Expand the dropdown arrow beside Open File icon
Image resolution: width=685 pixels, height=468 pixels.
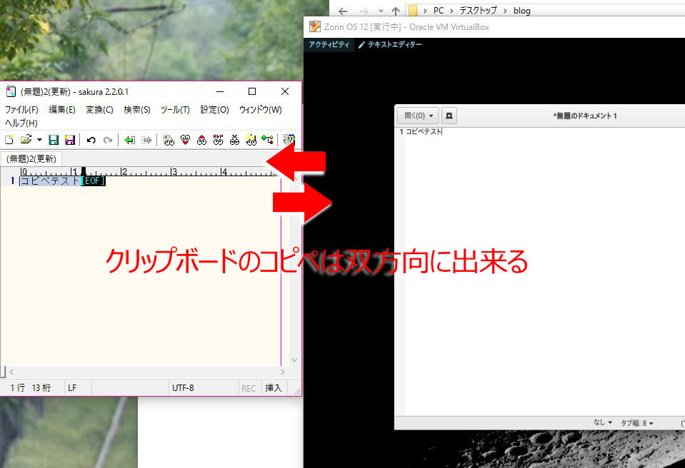coord(39,140)
